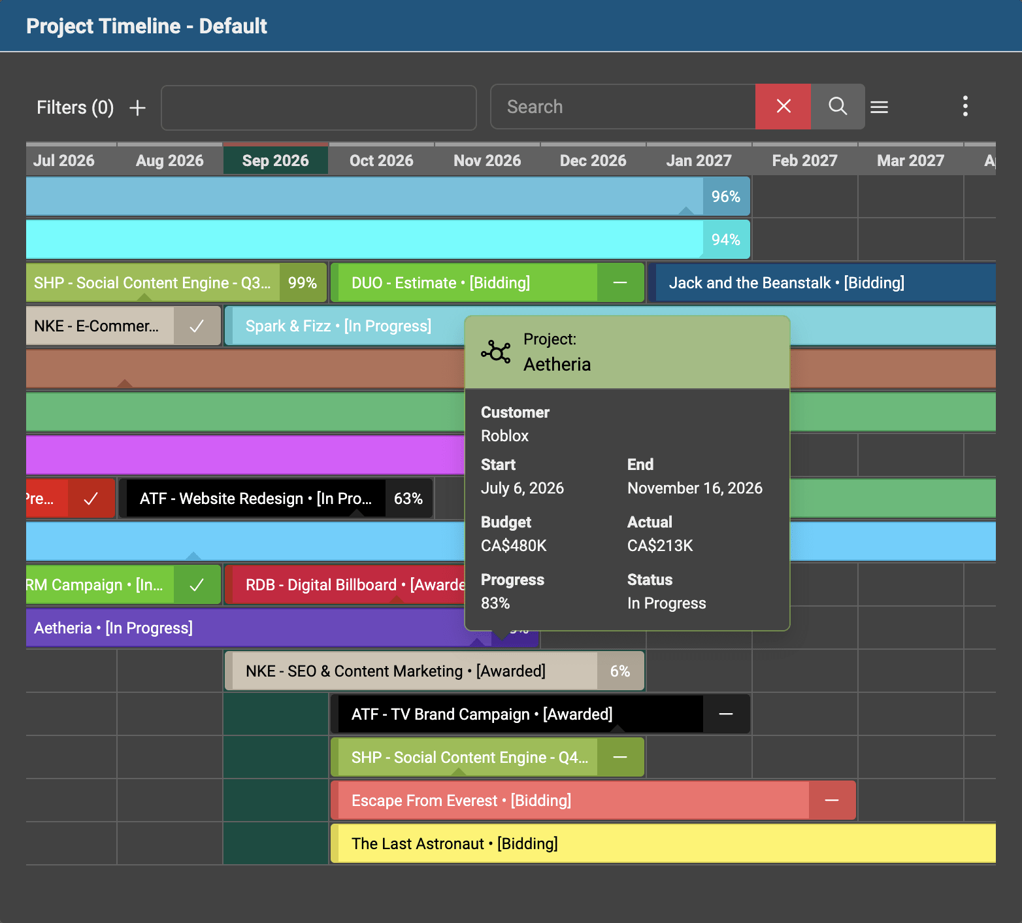The width and height of the screenshot is (1022, 923).
Task: Click the 63% progress on ATF Website Redesign
Action: [408, 499]
